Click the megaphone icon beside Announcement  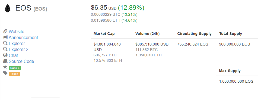coord(5,37)
